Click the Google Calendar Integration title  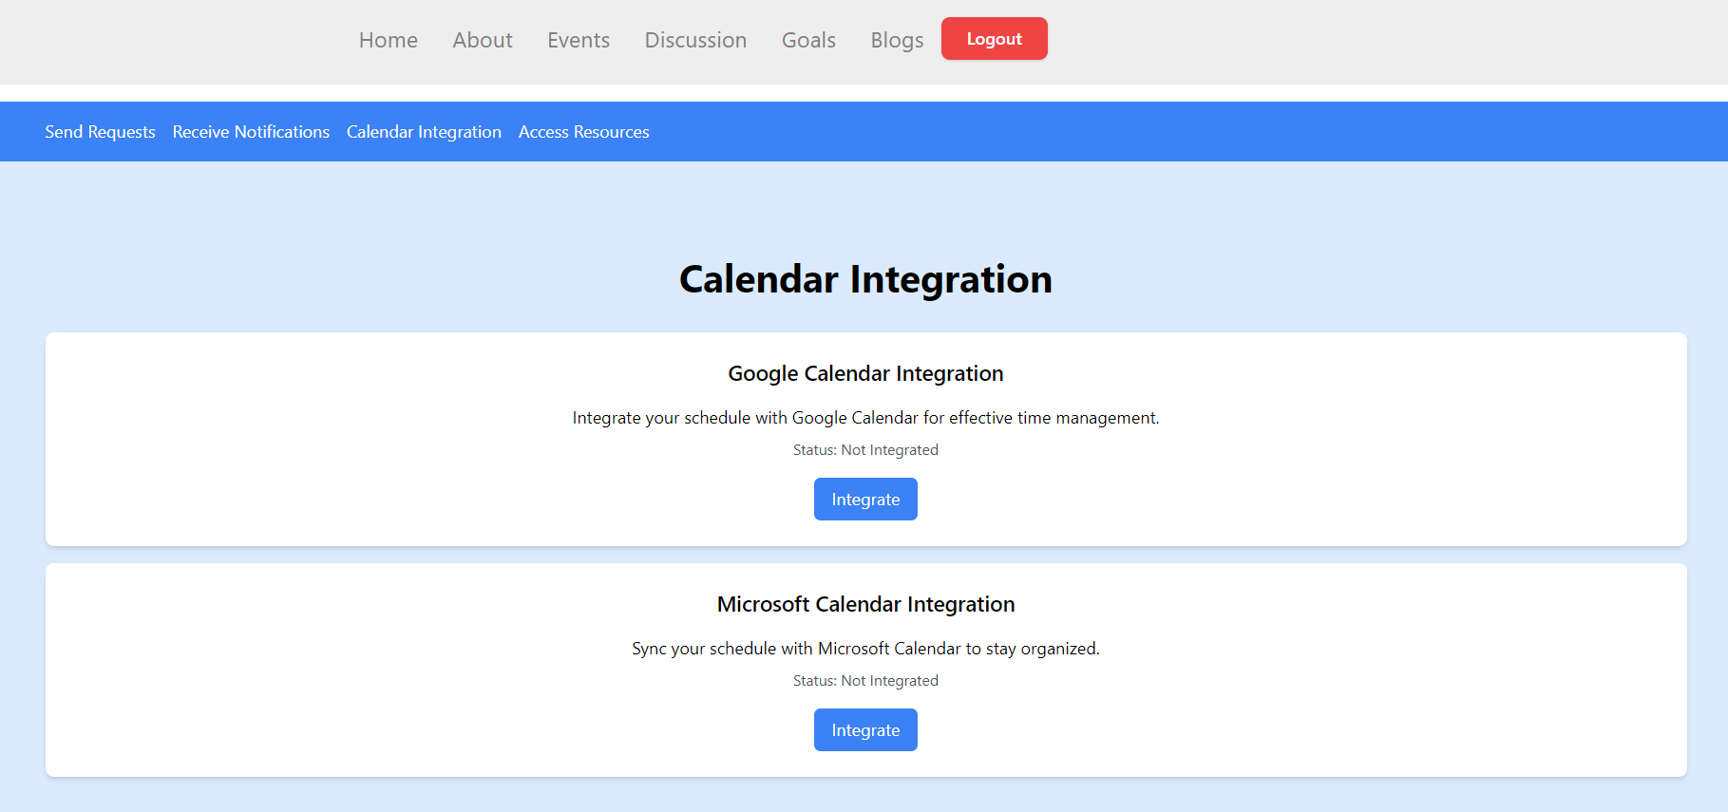pos(865,373)
